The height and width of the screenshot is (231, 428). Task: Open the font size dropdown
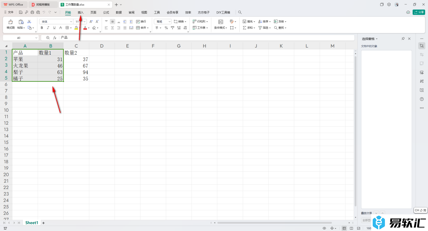pos(85,21)
